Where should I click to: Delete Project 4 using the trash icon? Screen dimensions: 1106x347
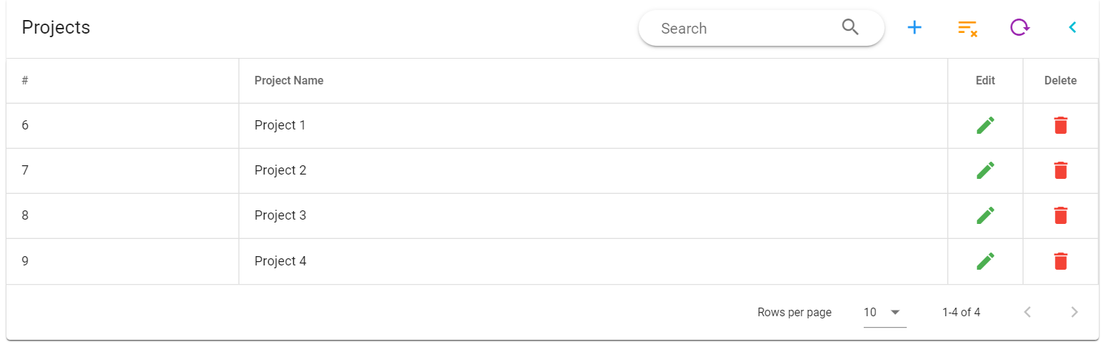1061,261
